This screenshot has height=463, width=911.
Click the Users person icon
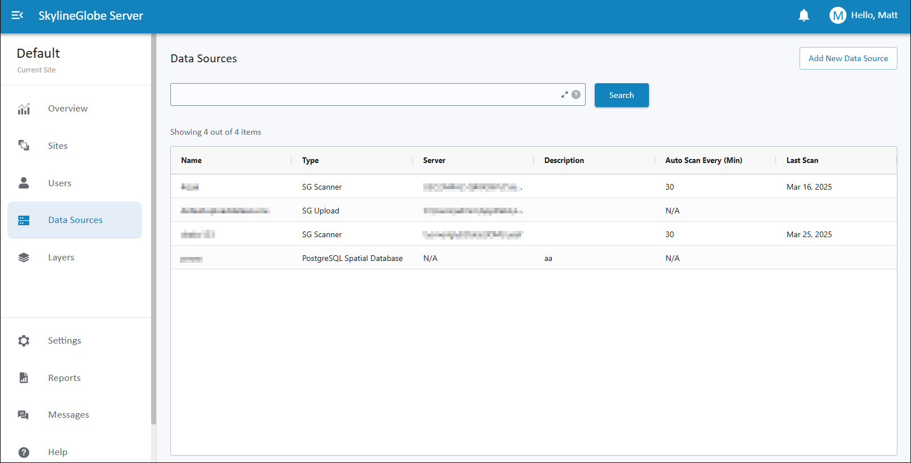tap(24, 183)
